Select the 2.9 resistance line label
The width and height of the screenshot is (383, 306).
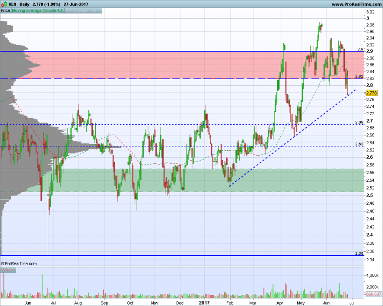pos(360,49)
